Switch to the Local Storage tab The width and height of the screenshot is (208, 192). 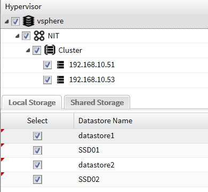pos(32,102)
